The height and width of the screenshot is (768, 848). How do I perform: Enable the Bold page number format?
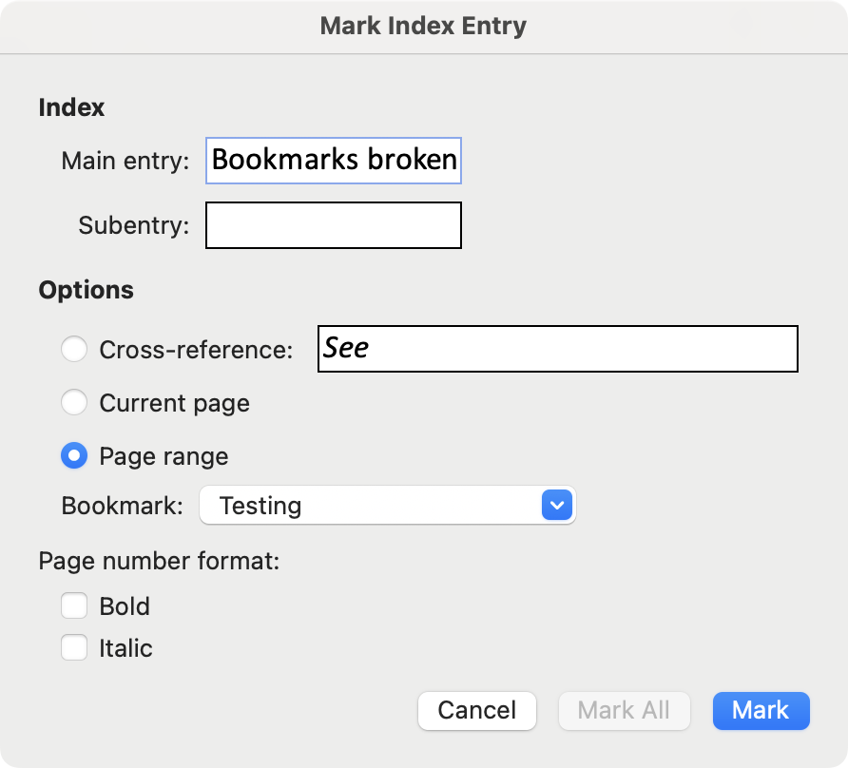click(74, 605)
